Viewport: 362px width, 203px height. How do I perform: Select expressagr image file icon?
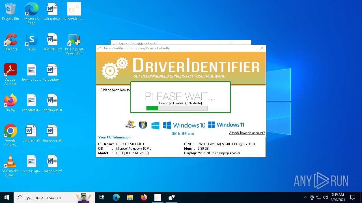[31, 164]
